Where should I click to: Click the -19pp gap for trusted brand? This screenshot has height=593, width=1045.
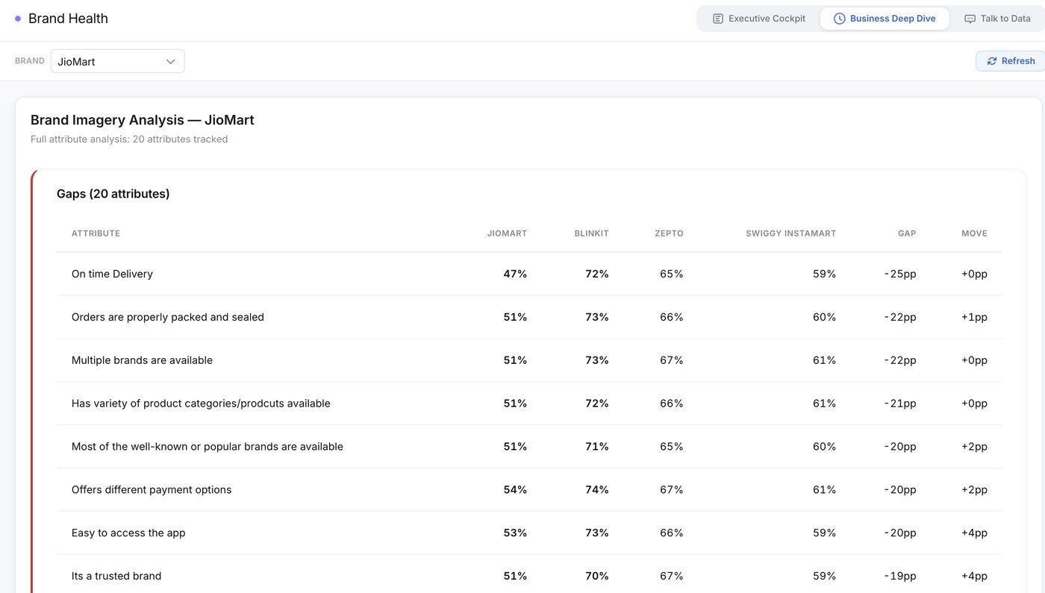click(x=900, y=577)
